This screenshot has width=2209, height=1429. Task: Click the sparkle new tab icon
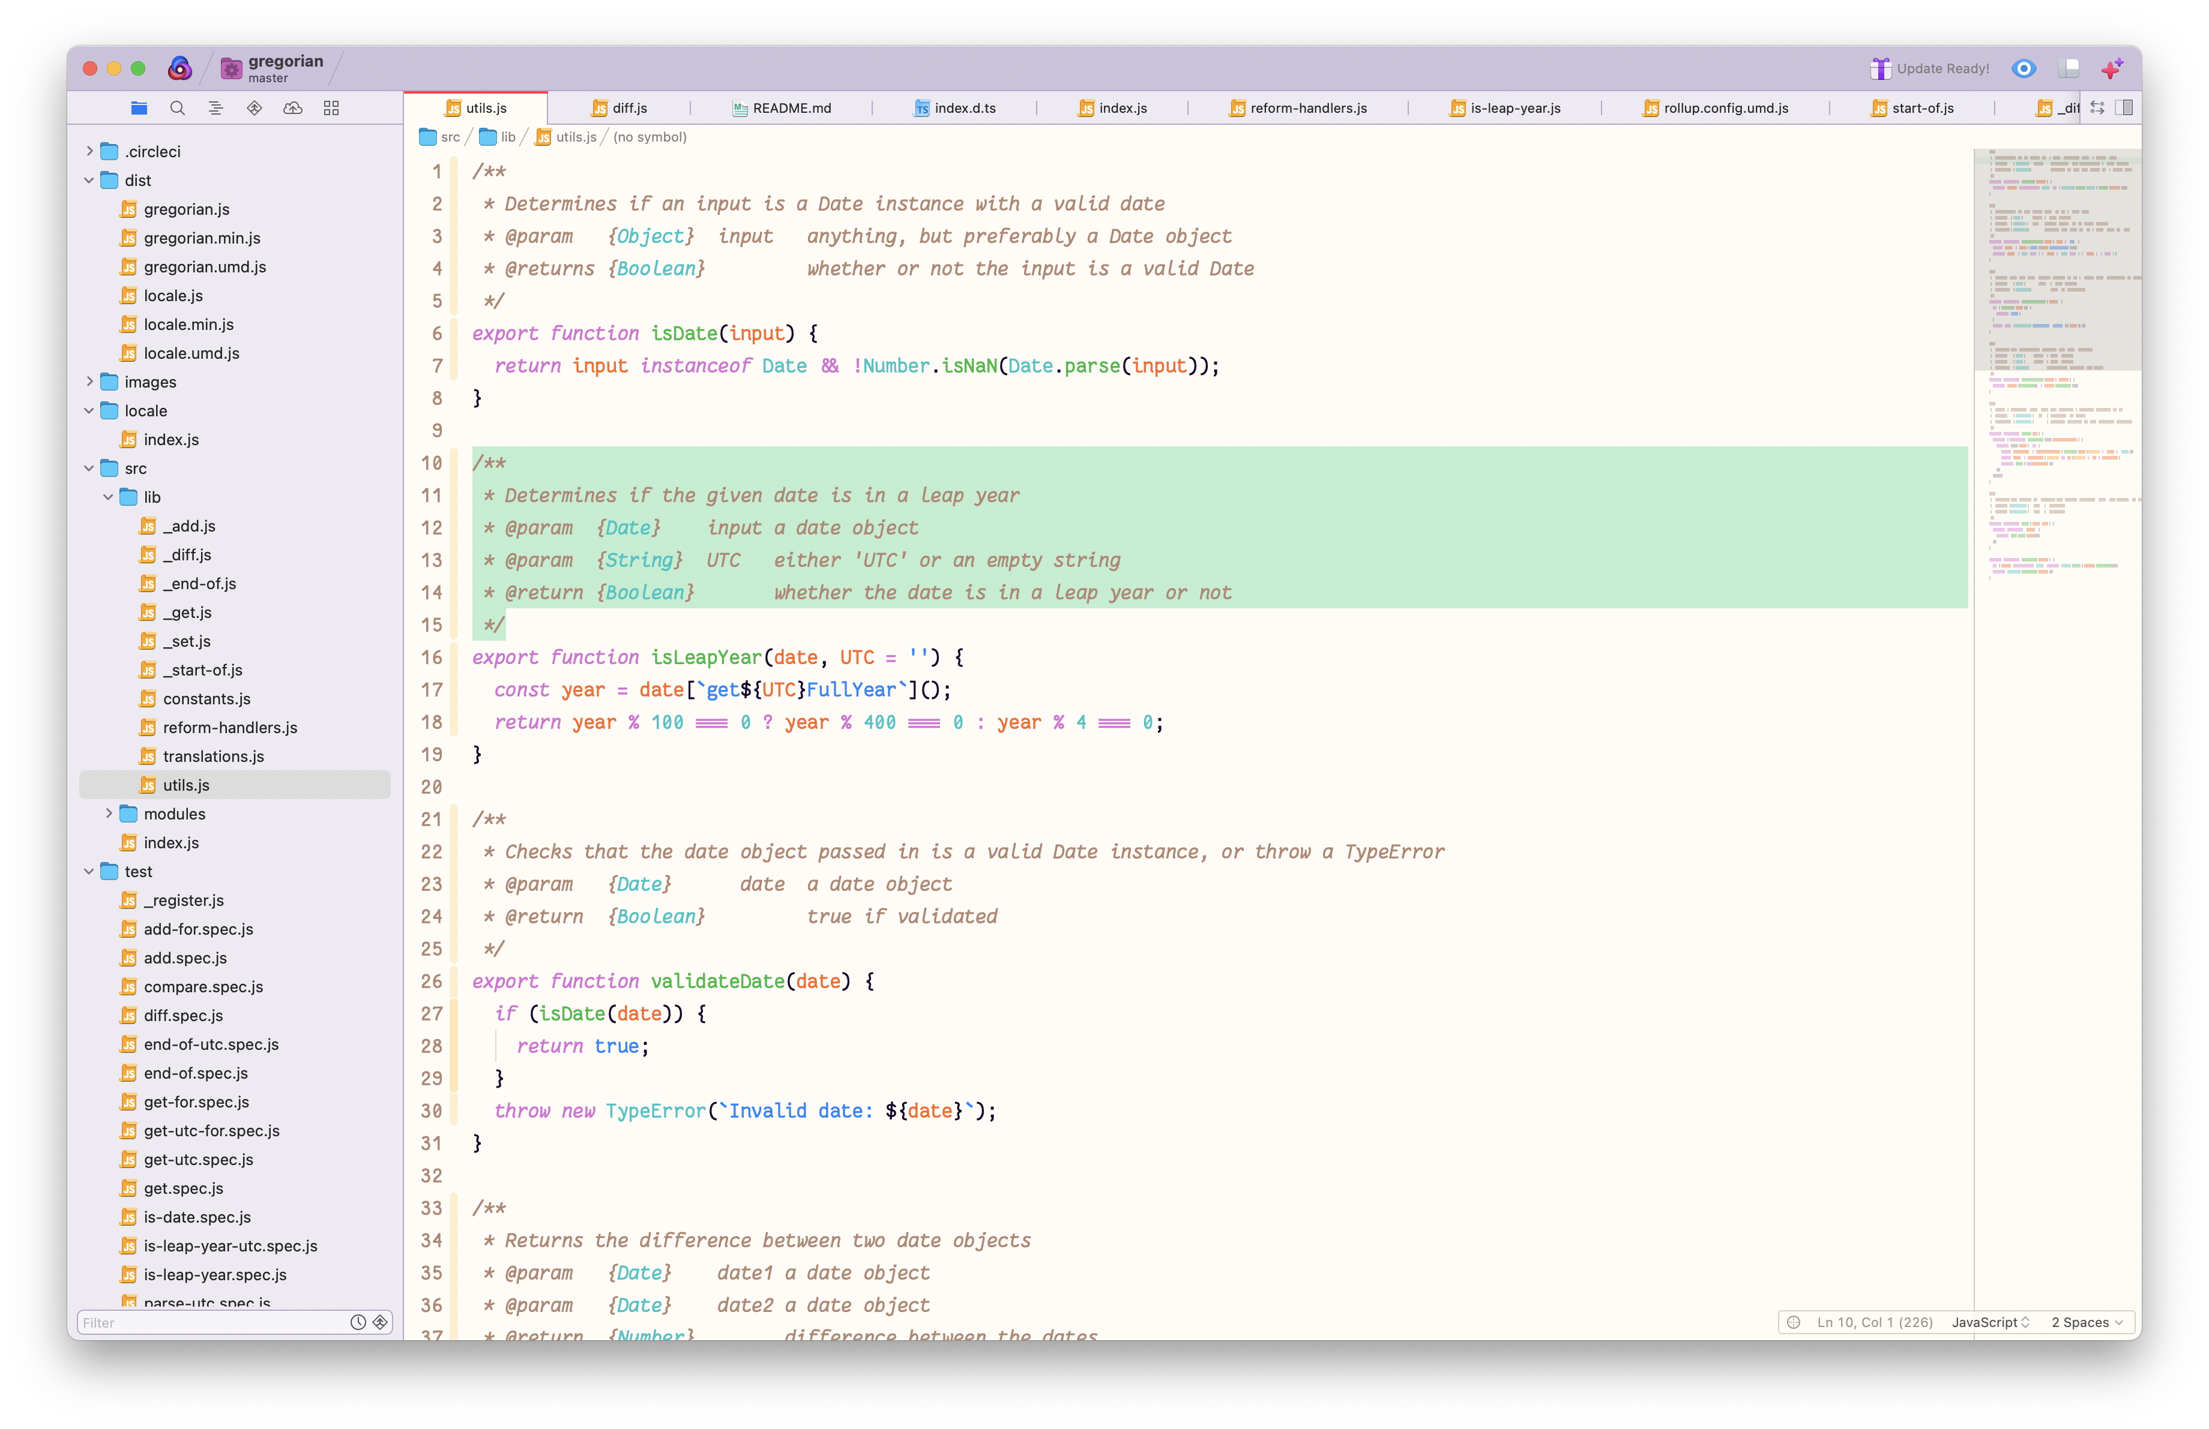click(x=2112, y=68)
